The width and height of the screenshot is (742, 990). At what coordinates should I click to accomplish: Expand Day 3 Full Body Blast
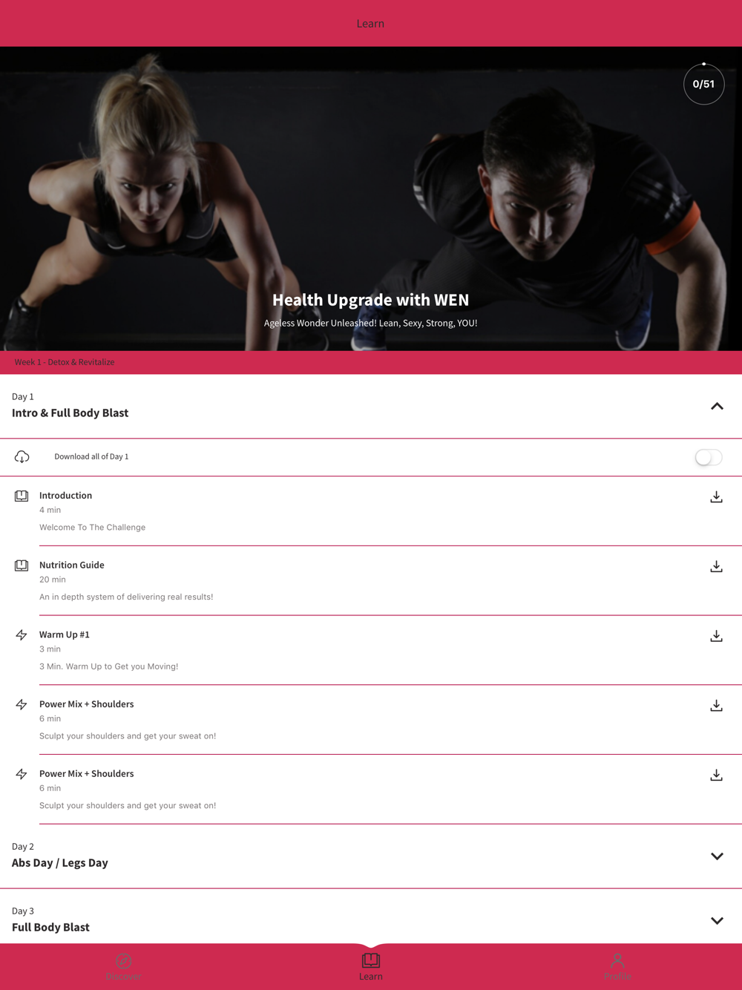(717, 920)
